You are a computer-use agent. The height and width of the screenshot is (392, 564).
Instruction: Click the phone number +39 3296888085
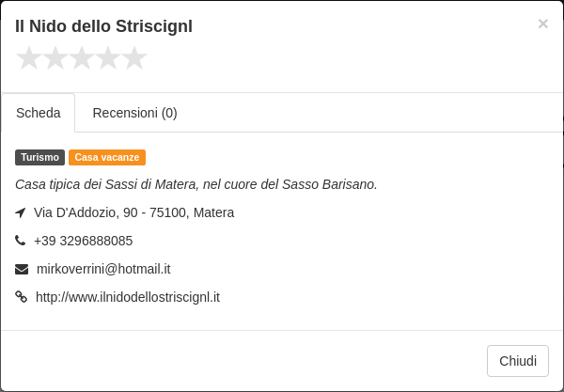pos(83,241)
